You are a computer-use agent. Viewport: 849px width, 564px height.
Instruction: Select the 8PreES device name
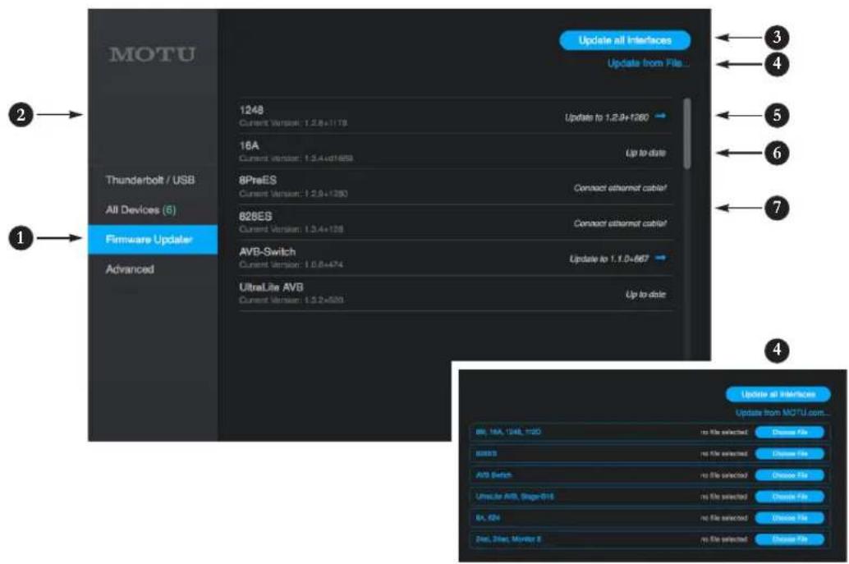(x=258, y=181)
